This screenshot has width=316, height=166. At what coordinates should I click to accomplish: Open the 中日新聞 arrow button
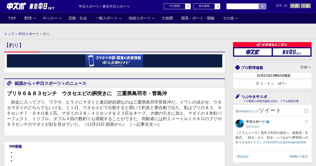pos(188,6)
